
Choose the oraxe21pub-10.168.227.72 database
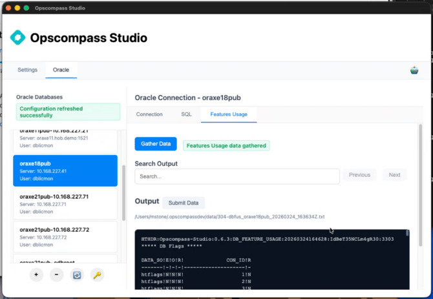(x=65, y=236)
